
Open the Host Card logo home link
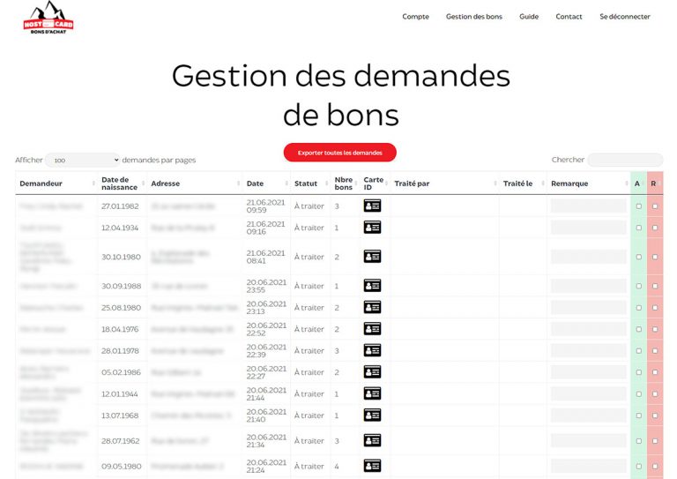(48, 18)
